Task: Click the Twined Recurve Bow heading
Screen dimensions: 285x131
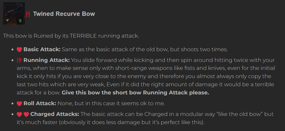Action: [64, 14]
